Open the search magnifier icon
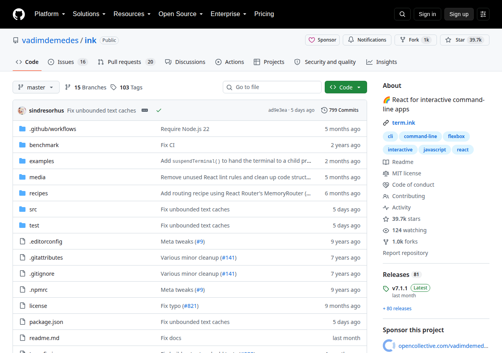 point(402,14)
